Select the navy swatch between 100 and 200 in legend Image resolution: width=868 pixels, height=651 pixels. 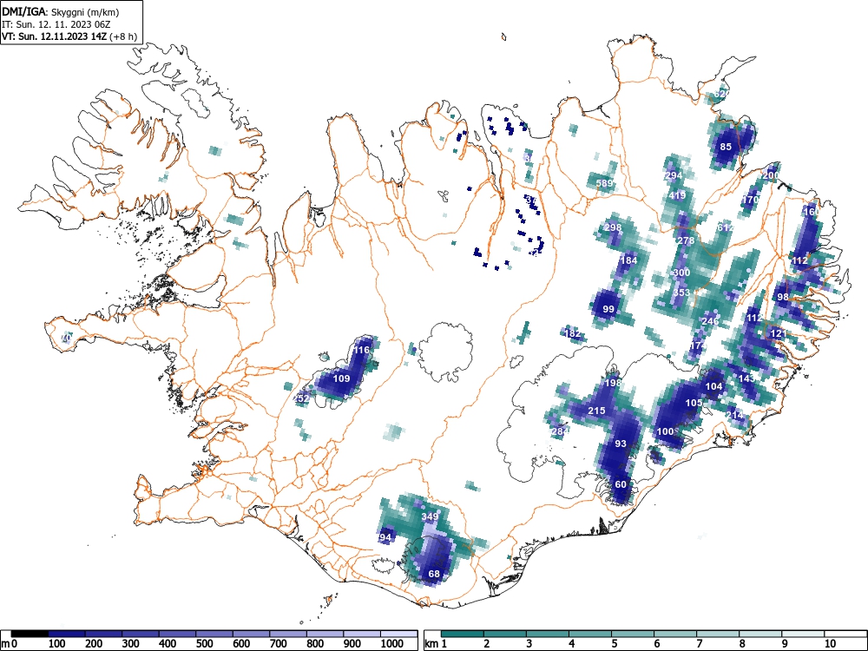pos(67,634)
